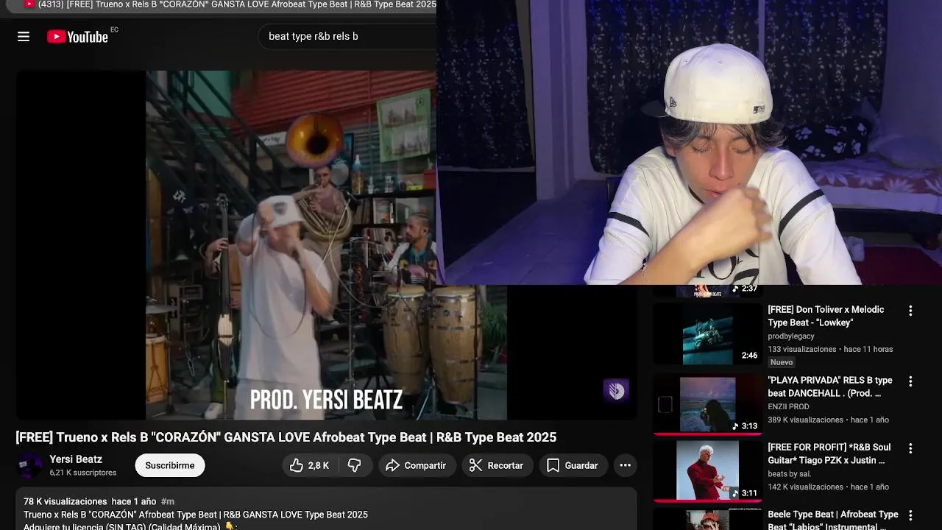Open the Beele Type Beat video thumbnail
Viewport: 942px width, 530px height.
[708, 519]
